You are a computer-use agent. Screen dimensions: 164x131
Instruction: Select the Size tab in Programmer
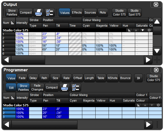(55, 78)
